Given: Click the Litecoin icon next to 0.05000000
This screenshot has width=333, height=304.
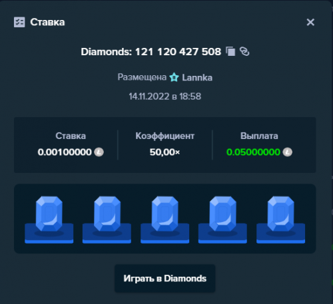Looking at the screenshot, I should pos(288,152).
